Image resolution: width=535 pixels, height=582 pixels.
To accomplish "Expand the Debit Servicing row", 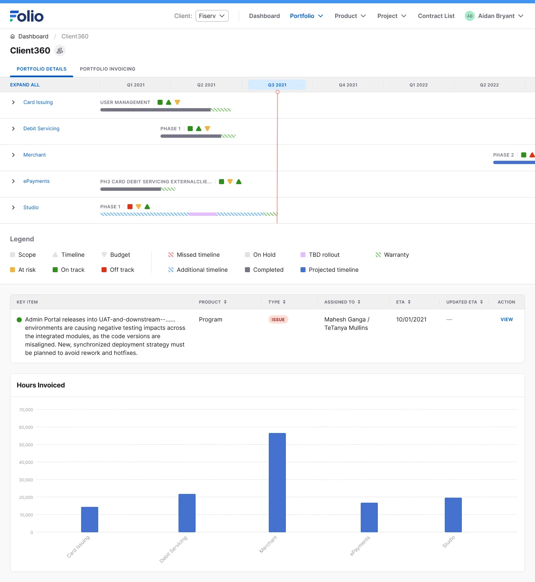I will (13, 129).
